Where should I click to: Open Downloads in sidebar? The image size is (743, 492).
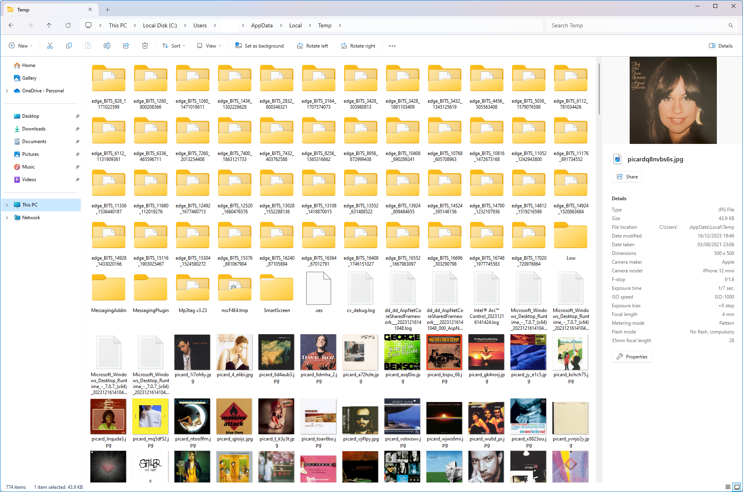click(x=34, y=129)
